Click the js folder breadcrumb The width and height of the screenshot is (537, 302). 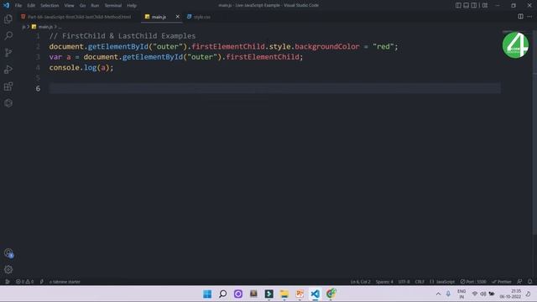(23, 26)
